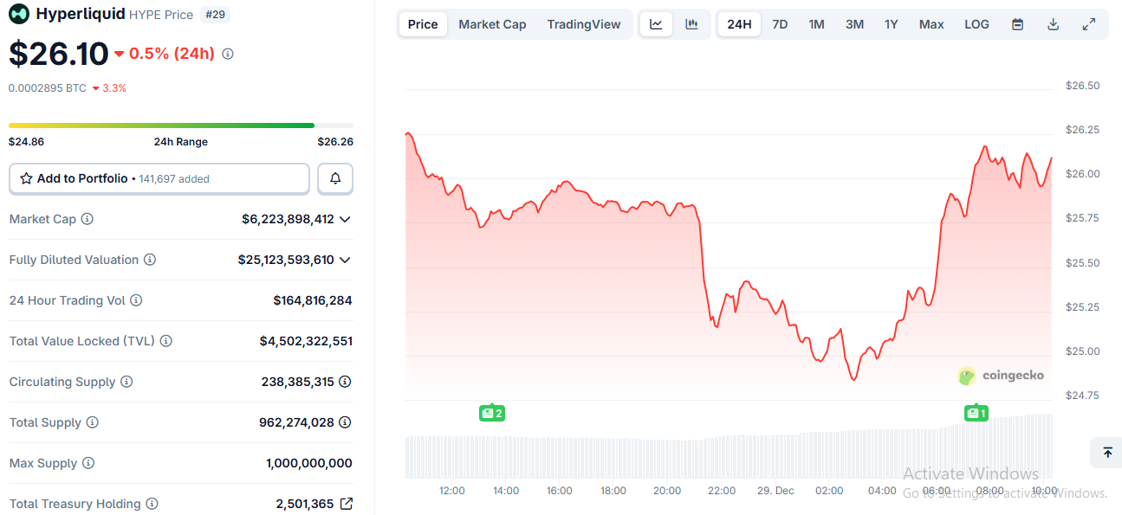Expand the Market Cap breakdown chevron
Screen dimensions: 1122x515
click(347, 219)
